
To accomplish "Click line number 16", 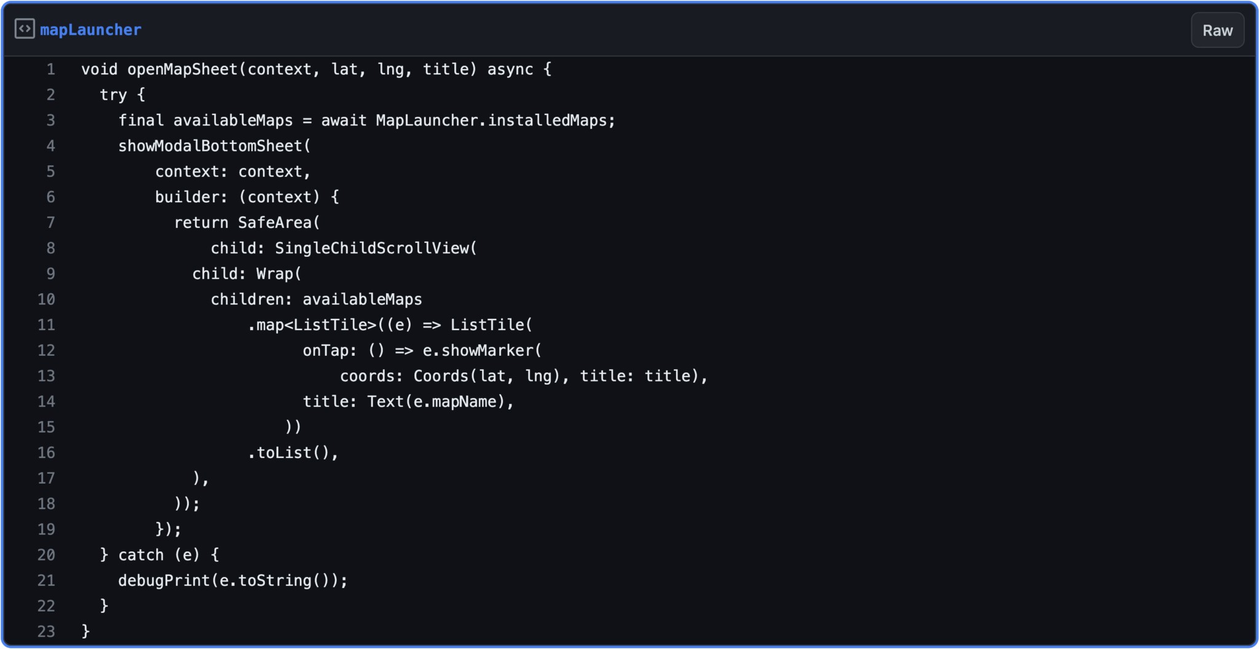I will 46,453.
